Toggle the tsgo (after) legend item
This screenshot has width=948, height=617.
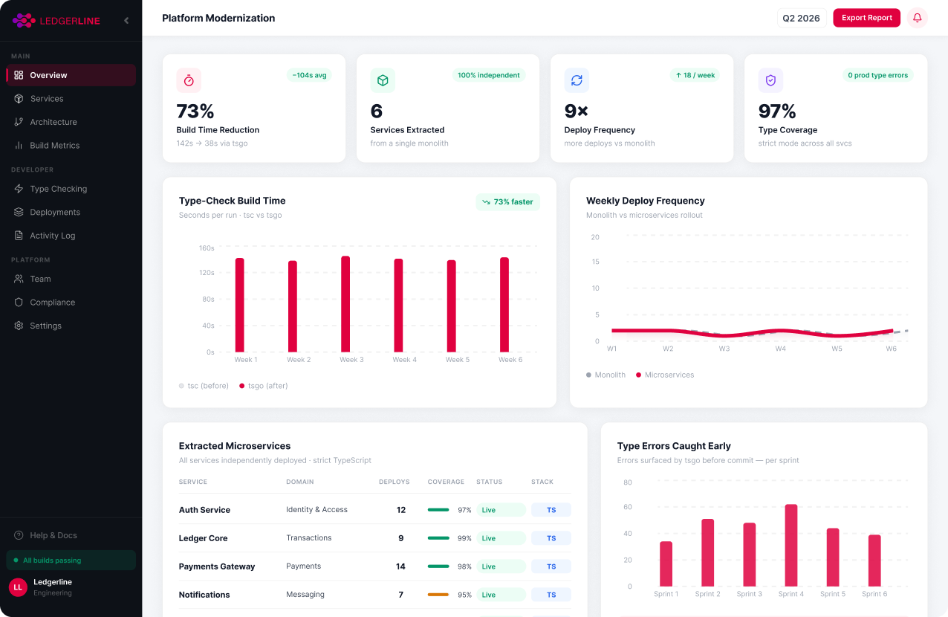(264, 386)
